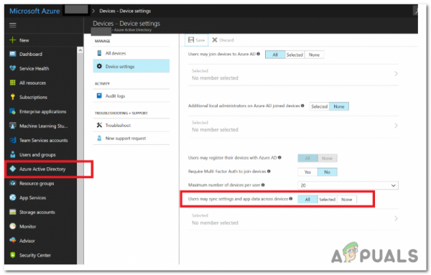The image size is (431, 275).
Task: Click the All devices phone icon
Action: pyautogui.click(x=99, y=53)
